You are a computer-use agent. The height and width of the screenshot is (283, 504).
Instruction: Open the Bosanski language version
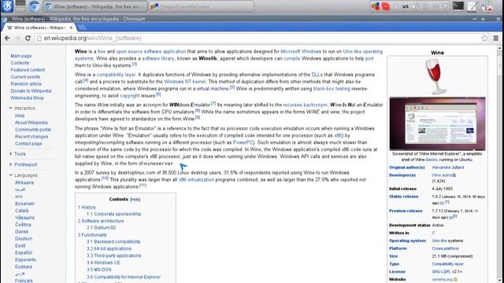coord(24,204)
